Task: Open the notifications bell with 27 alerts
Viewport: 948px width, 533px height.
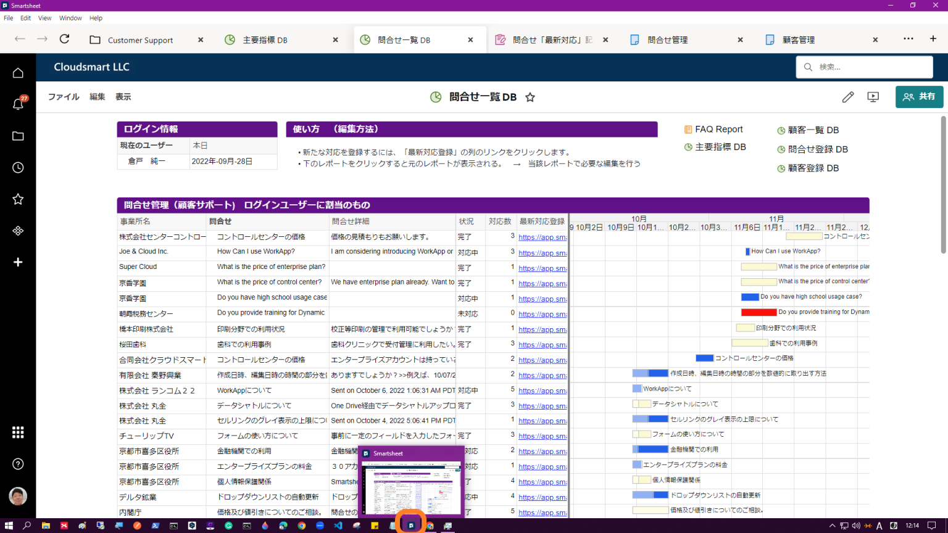Action: pyautogui.click(x=18, y=104)
